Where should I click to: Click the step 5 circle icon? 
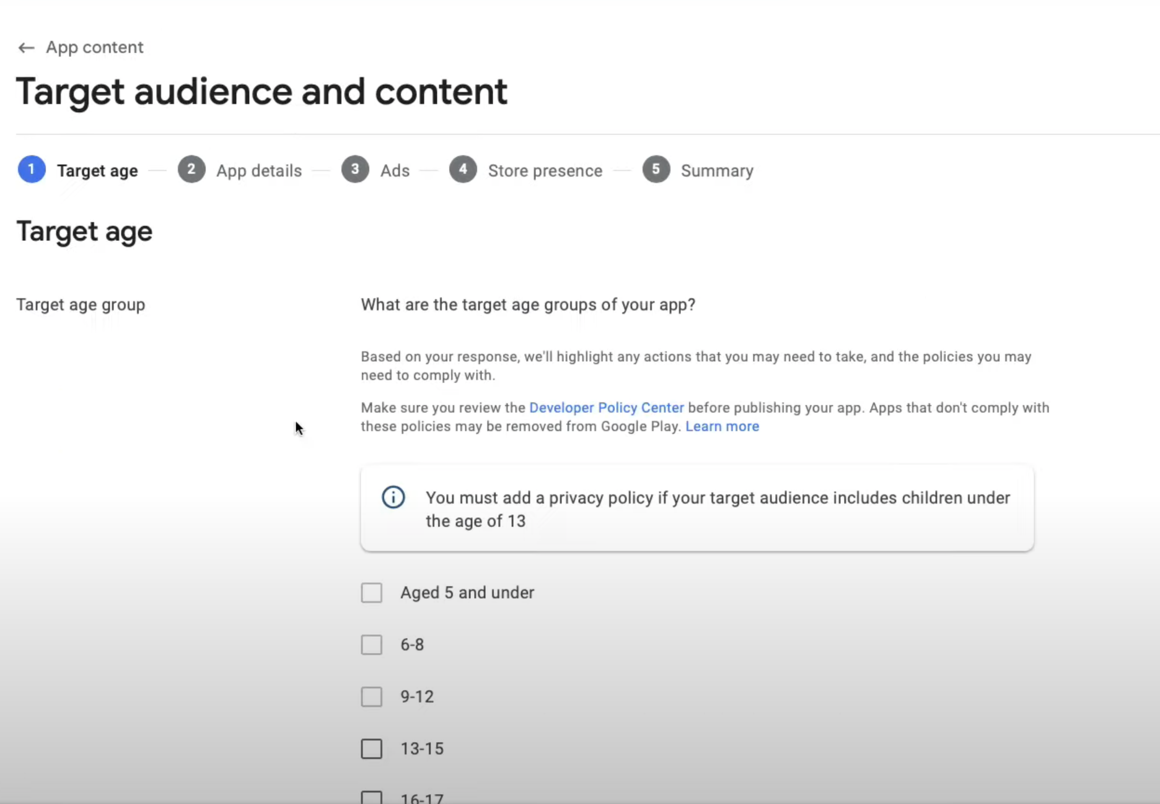656,170
